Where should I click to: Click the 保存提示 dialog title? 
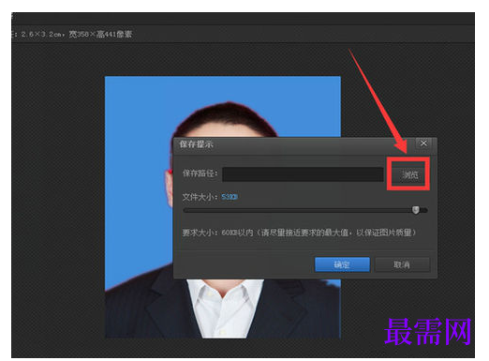pos(196,144)
